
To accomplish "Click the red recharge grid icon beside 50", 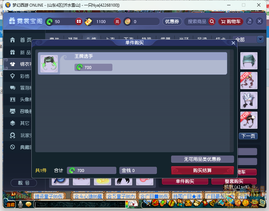I will [x=79, y=21].
